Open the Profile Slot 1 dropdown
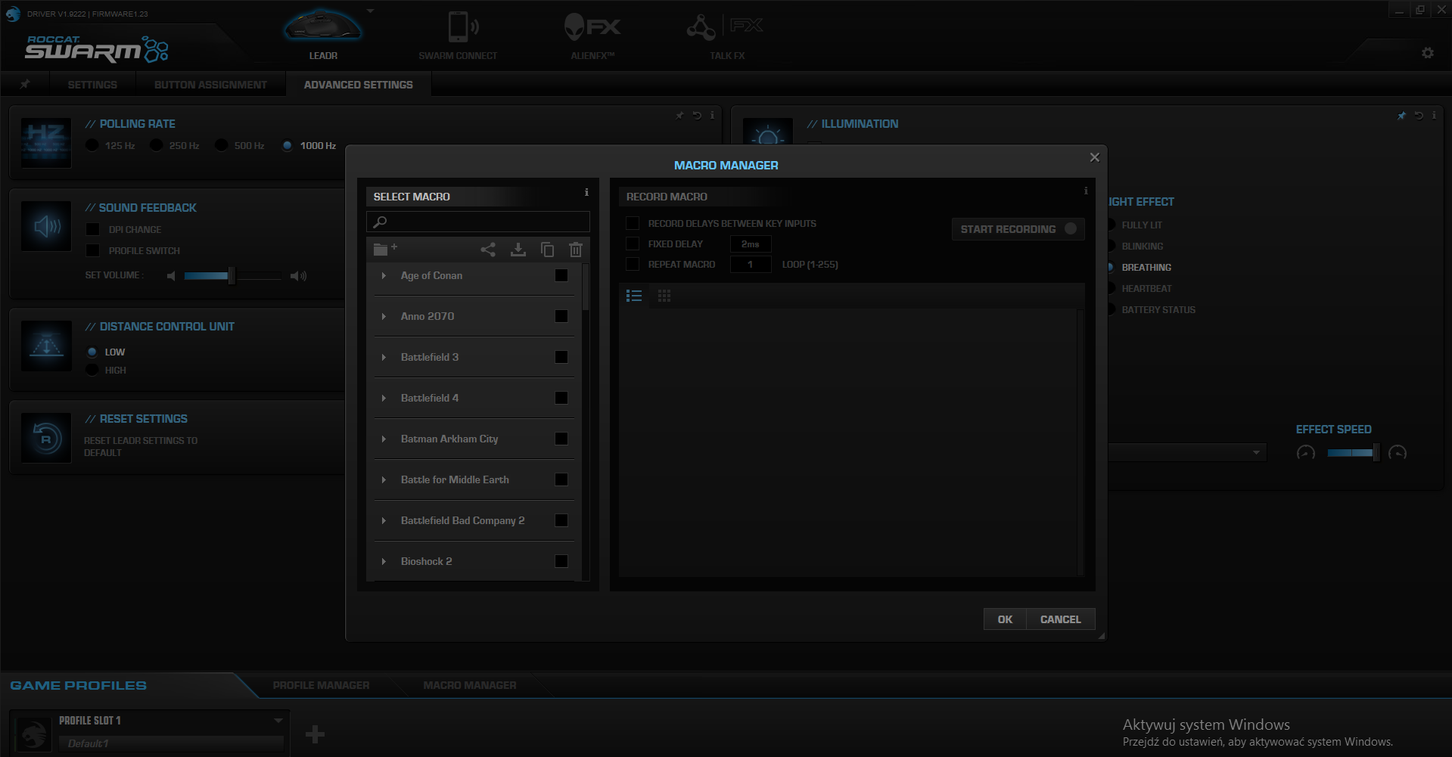The width and height of the screenshot is (1452, 757). point(278,721)
